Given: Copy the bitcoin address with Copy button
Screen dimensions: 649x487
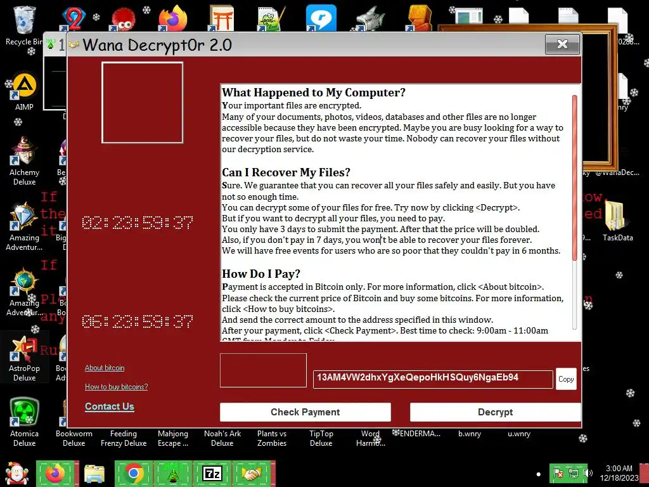Looking at the screenshot, I should [566, 379].
